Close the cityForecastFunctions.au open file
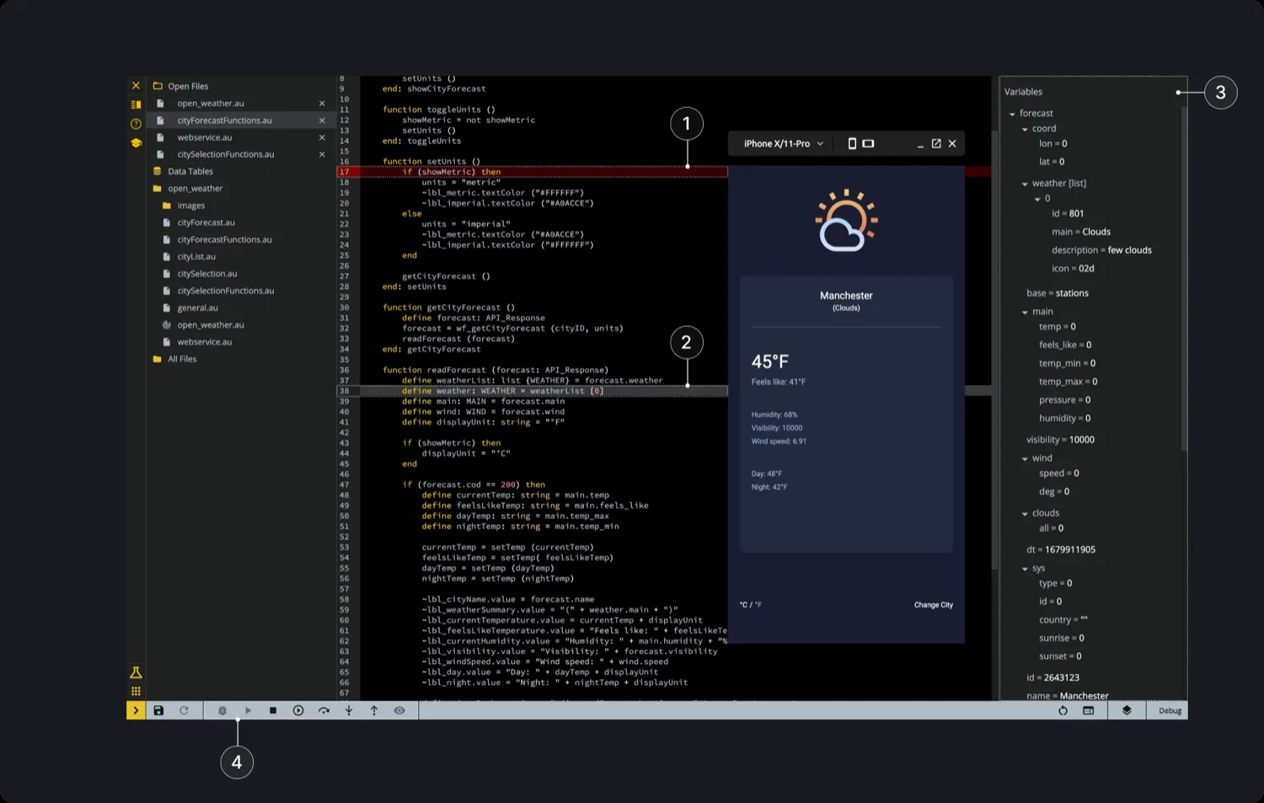Screen dimensions: 1264x803 click(322, 120)
